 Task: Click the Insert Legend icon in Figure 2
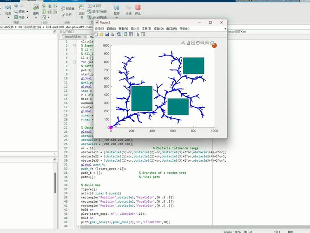(131, 34)
